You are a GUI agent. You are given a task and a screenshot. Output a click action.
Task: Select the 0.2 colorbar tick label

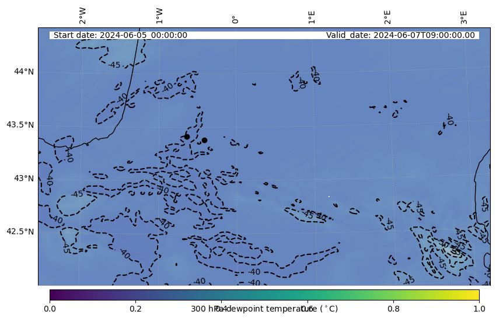tap(135, 309)
